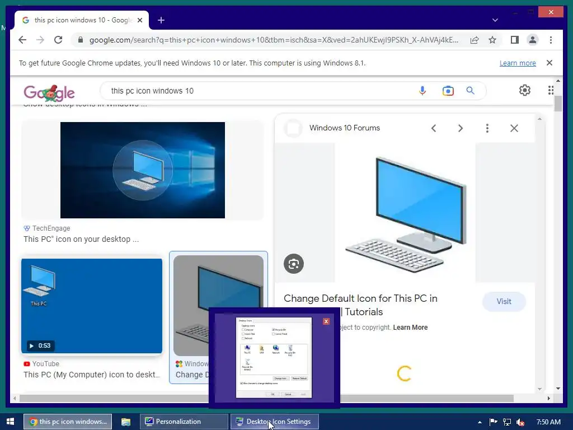Click the address bar URL
The image size is (573, 430).
[x=274, y=40]
